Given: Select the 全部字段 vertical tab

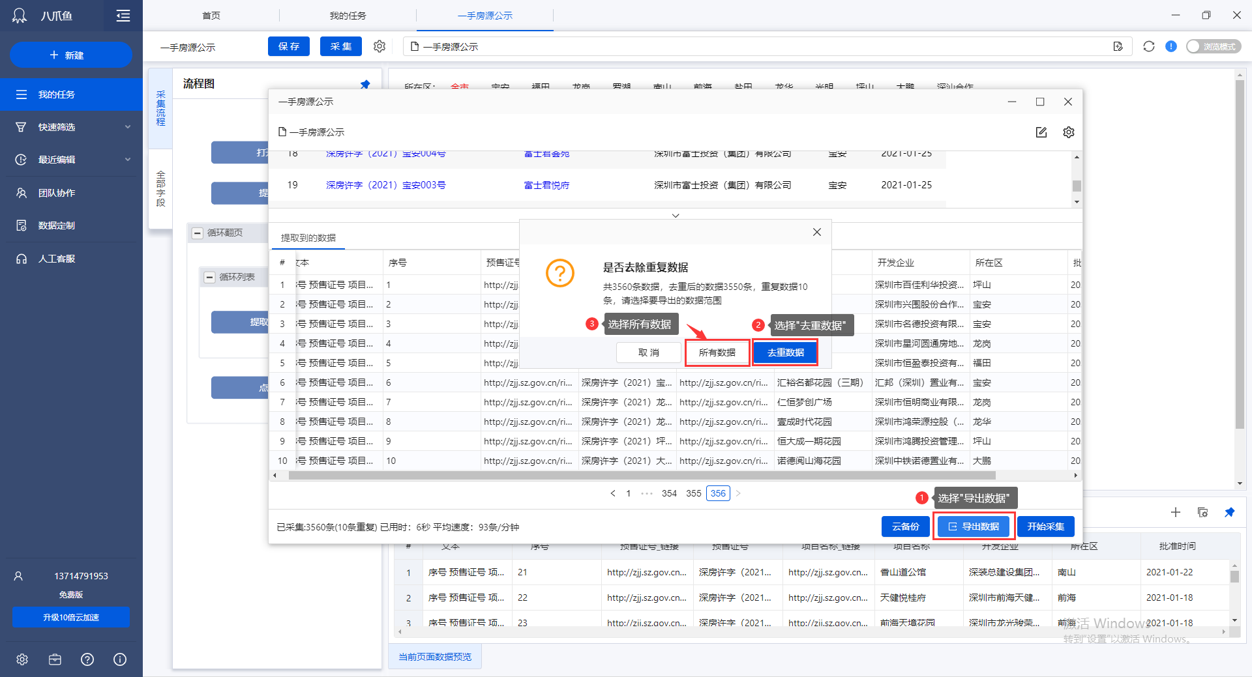Looking at the screenshot, I should (x=161, y=188).
